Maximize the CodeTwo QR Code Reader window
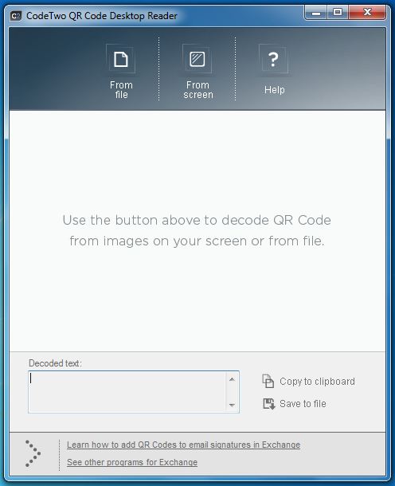 pyautogui.click(x=338, y=13)
